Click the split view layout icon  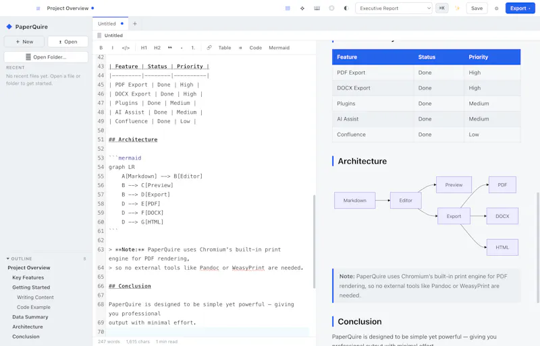coord(288,8)
